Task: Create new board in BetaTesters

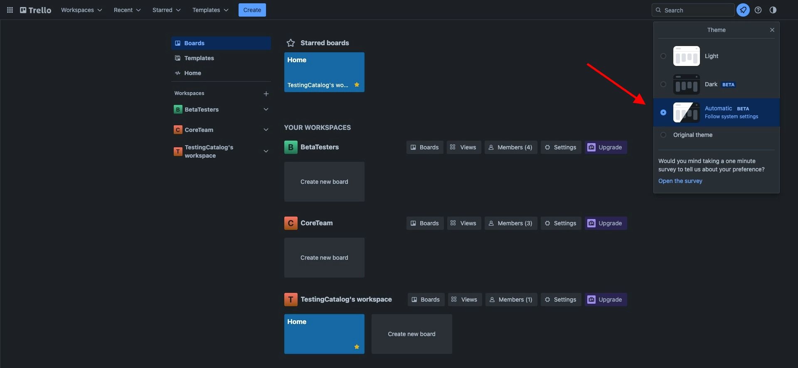Action: pos(324,182)
